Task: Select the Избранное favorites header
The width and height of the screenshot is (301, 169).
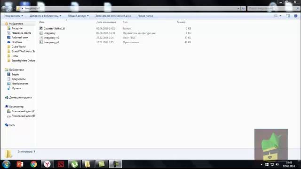Action: click(x=16, y=23)
